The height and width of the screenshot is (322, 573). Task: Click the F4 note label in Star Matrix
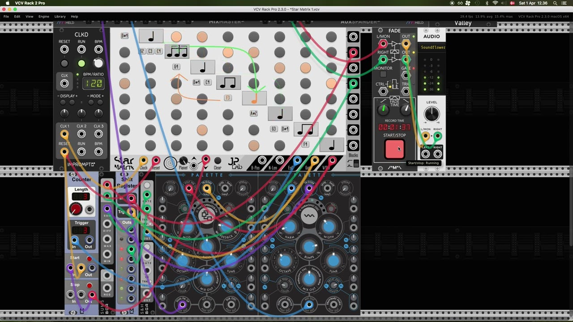305,144
